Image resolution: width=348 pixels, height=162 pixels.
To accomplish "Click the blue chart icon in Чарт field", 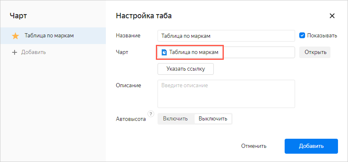I will (x=164, y=52).
